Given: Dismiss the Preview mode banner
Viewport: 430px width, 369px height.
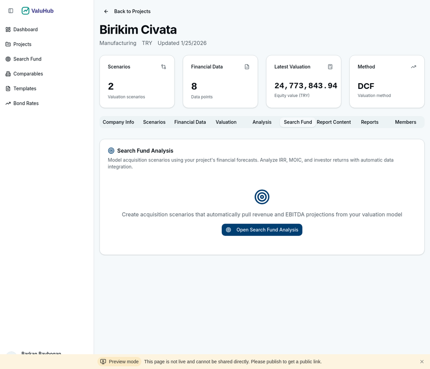Looking at the screenshot, I should click(x=422, y=362).
